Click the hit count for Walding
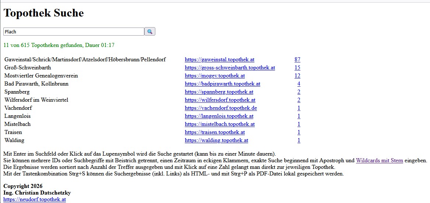The width and height of the screenshot is (430, 203). (x=299, y=140)
